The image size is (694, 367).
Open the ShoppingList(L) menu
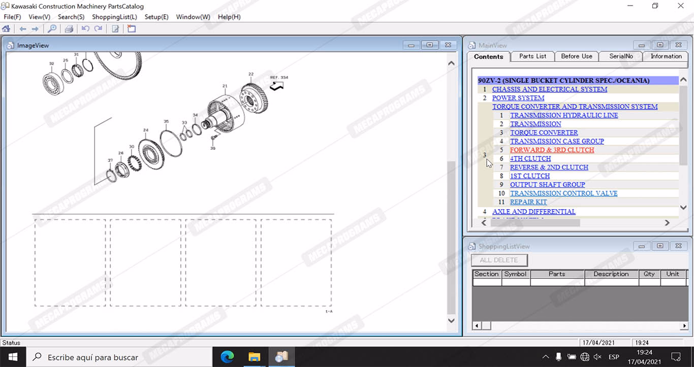pyautogui.click(x=114, y=17)
